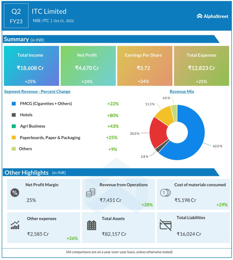Select the Net Profit summary card

point(88,66)
